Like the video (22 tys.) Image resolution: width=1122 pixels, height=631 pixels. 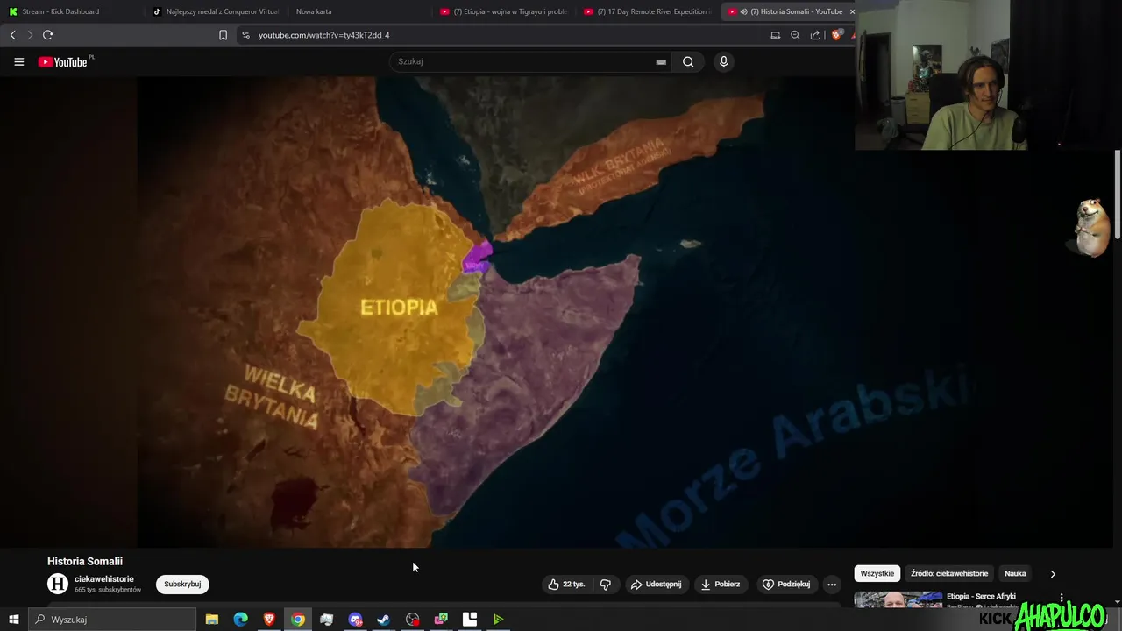coord(566,584)
